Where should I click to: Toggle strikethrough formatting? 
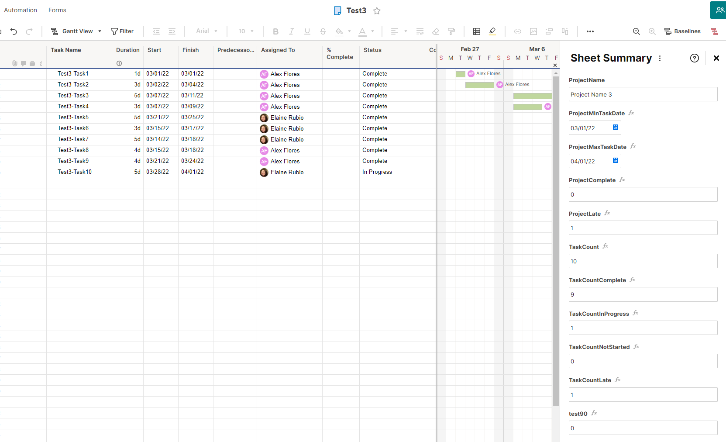[323, 31]
